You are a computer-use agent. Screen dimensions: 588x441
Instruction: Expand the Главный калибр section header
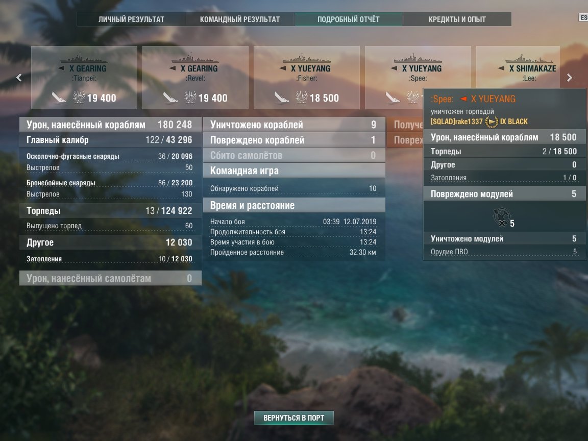coord(110,140)
